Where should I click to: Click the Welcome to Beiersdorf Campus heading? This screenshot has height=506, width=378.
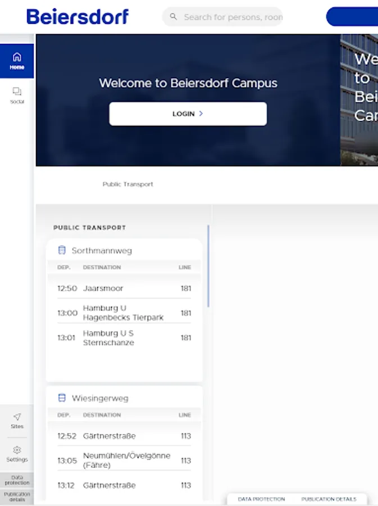(188, 83)
